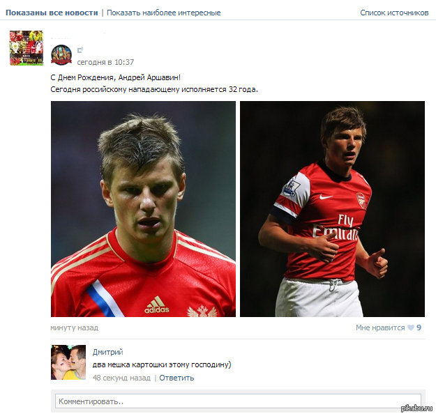This screenshot has height=416, width=436.
Task: Click 'Ответить' to reply to comment
Action: (x=176, y=378)
